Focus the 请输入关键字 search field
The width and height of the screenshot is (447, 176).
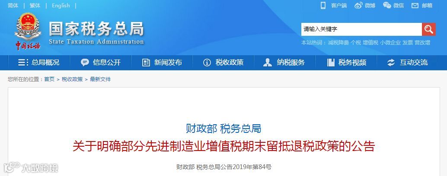point(361,29)
